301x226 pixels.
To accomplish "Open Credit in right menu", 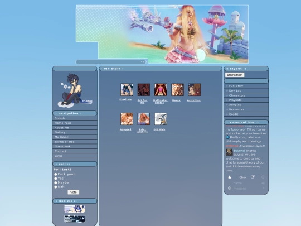I will (x=246, y=114).
